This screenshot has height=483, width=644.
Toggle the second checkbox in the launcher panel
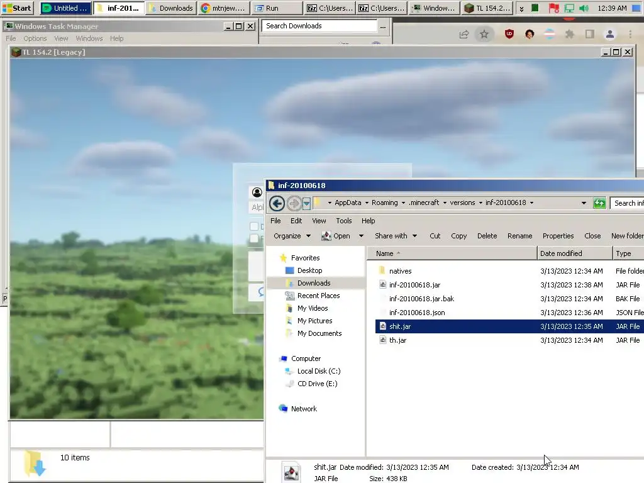point(254,238)
